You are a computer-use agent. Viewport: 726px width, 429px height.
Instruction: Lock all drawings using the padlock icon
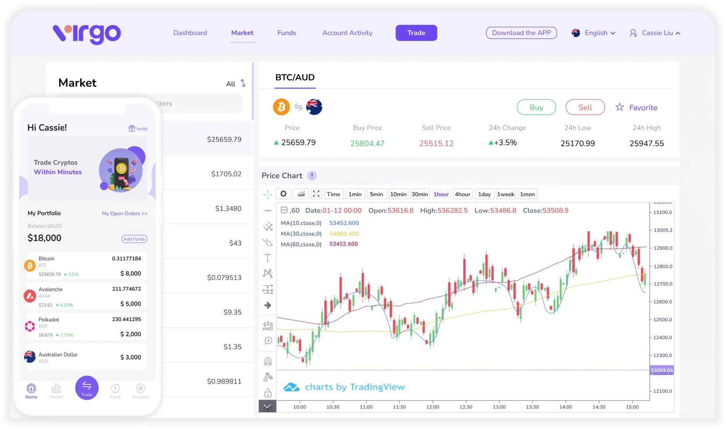267,391
